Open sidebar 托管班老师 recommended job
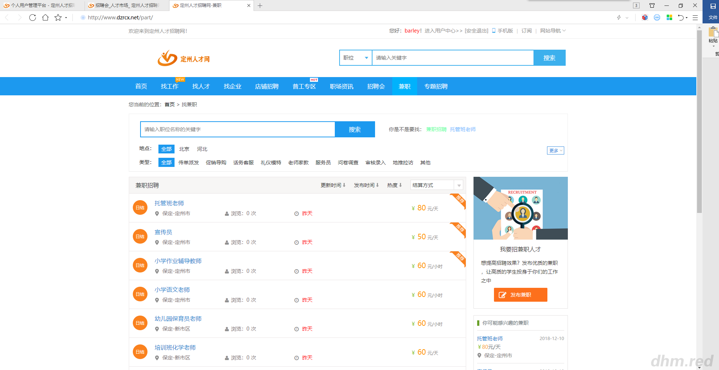 tap(490, 339)
